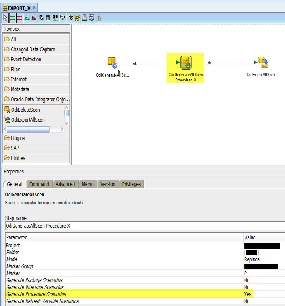
Task: Pick OdiDeleteScen tool from the toolbox
Action: [25, 110]
